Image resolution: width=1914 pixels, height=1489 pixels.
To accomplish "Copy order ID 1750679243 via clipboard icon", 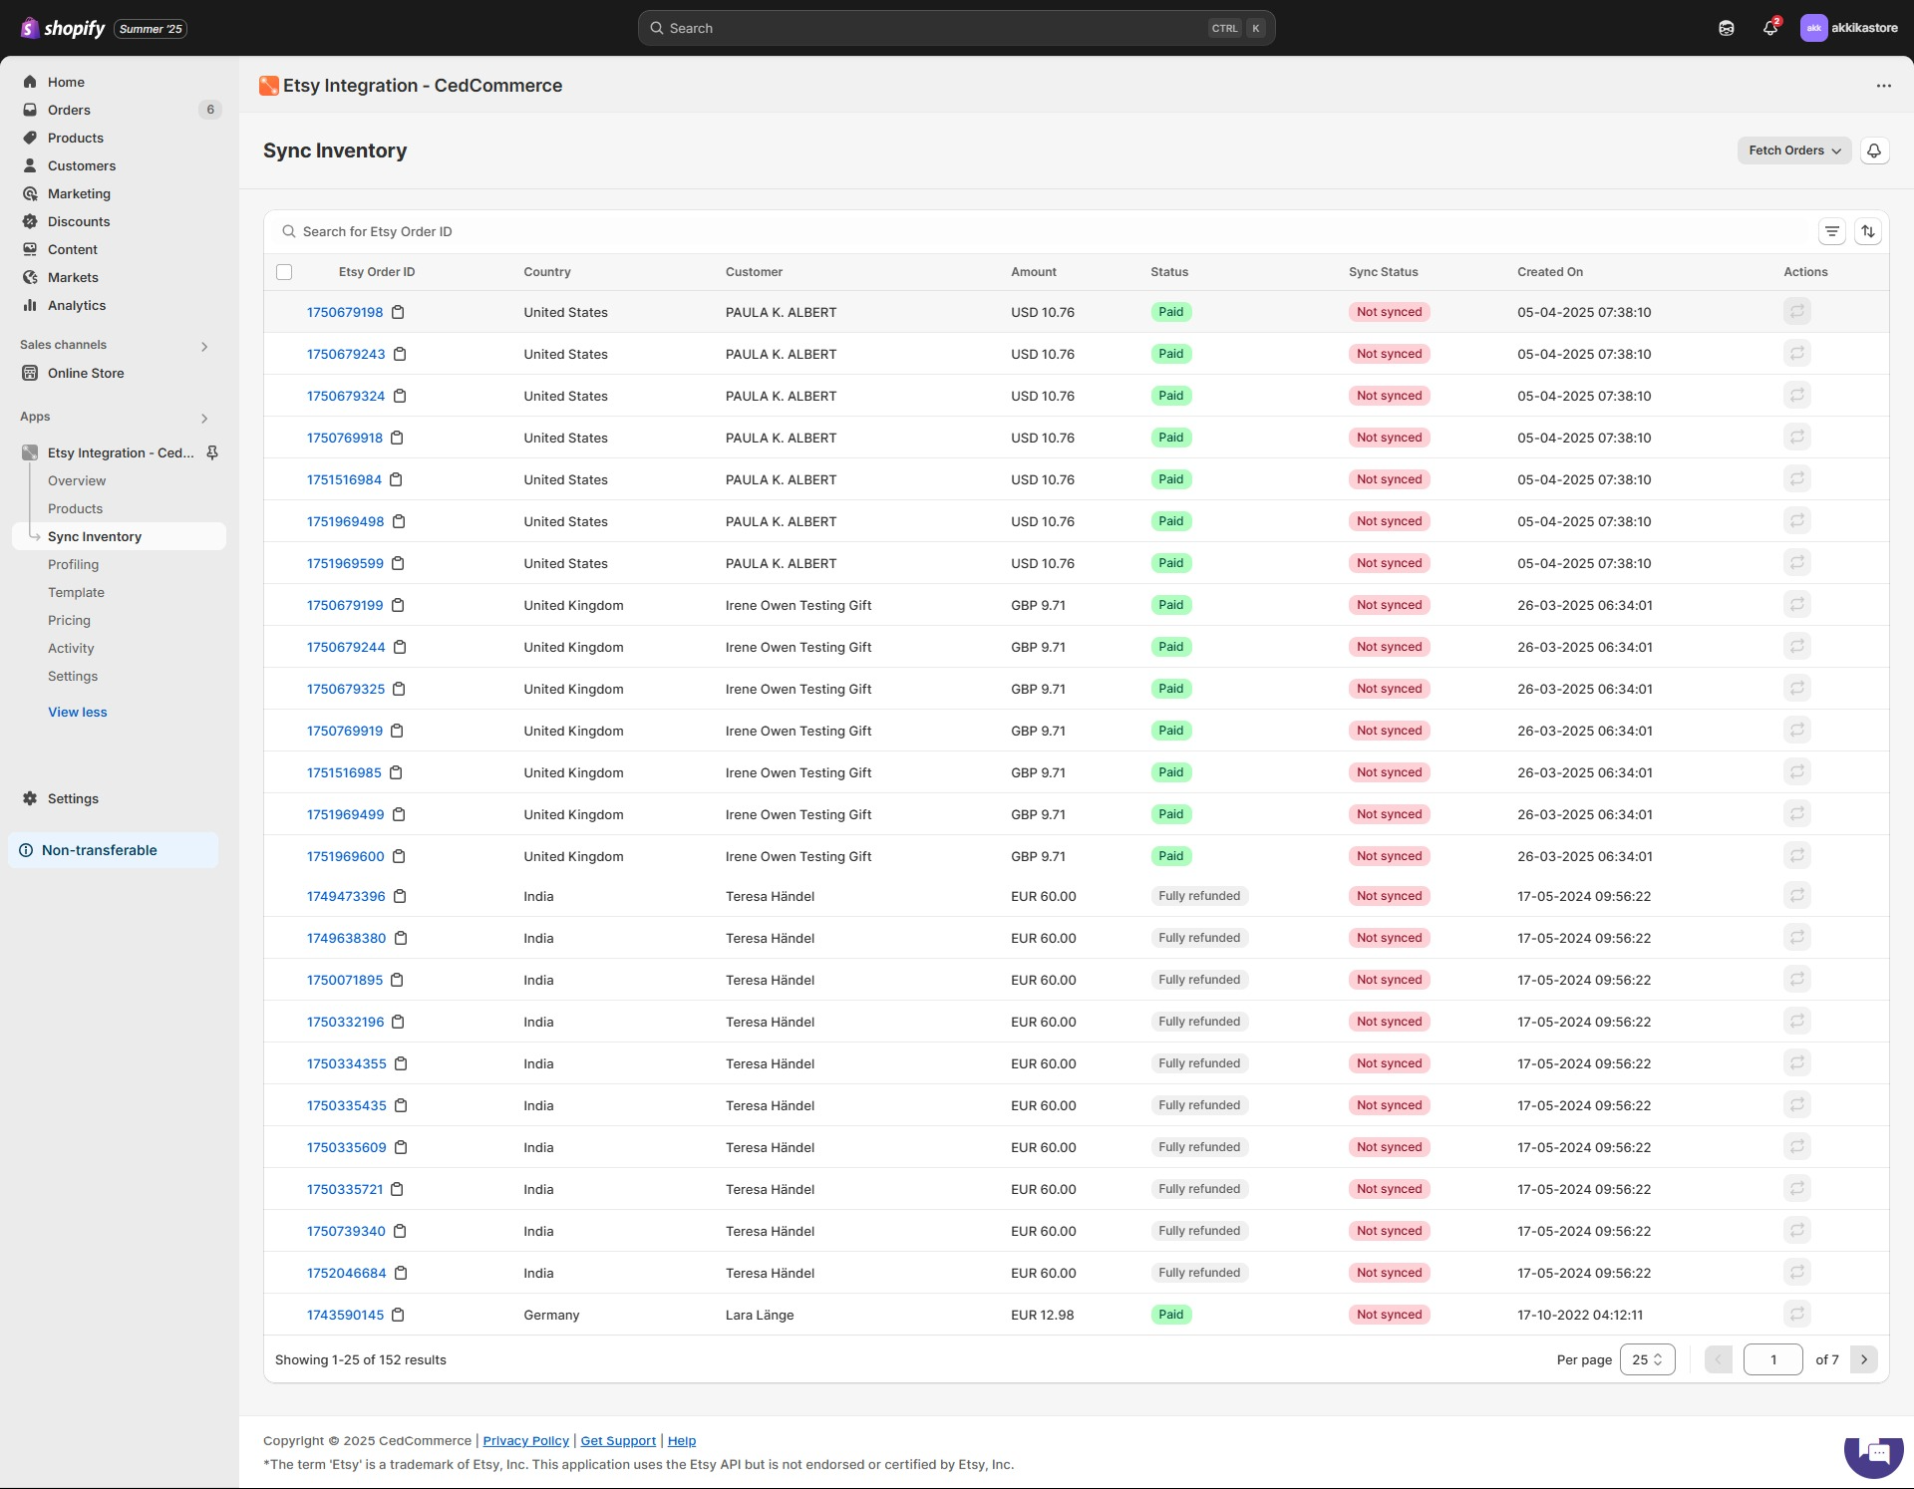I will pos(400,354).
